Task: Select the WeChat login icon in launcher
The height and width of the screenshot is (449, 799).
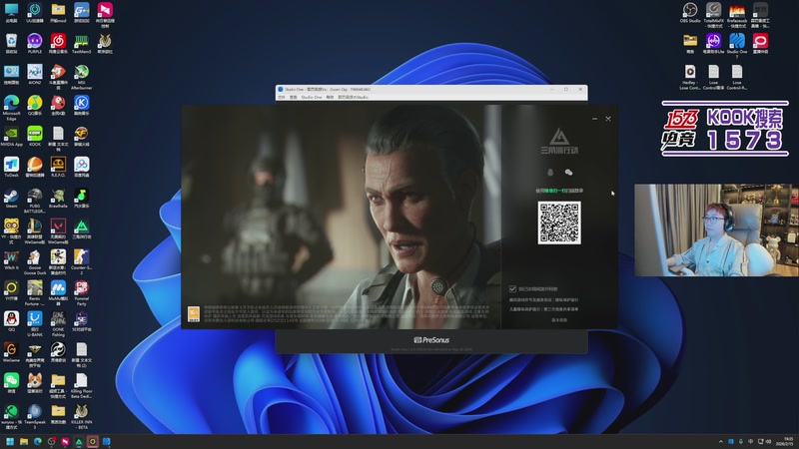Action: click(568, 173)
